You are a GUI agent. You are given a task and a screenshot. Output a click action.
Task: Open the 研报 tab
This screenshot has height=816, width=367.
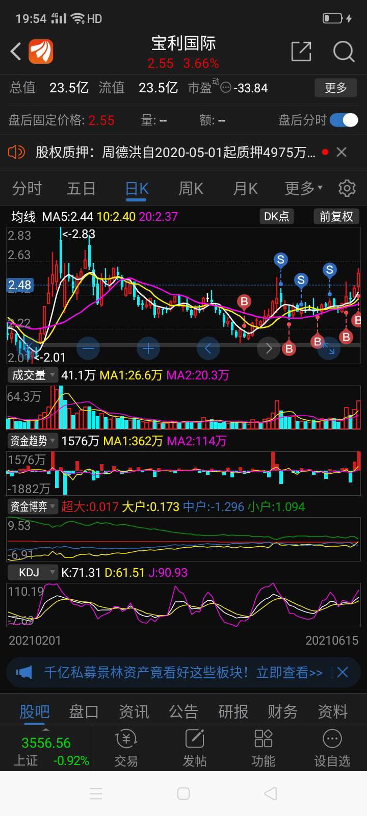click(x=233, y=711)
